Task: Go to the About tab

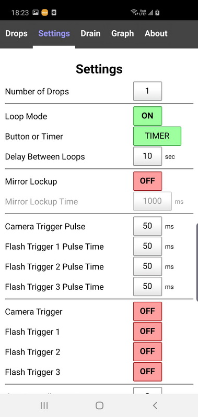Action: 156,33
